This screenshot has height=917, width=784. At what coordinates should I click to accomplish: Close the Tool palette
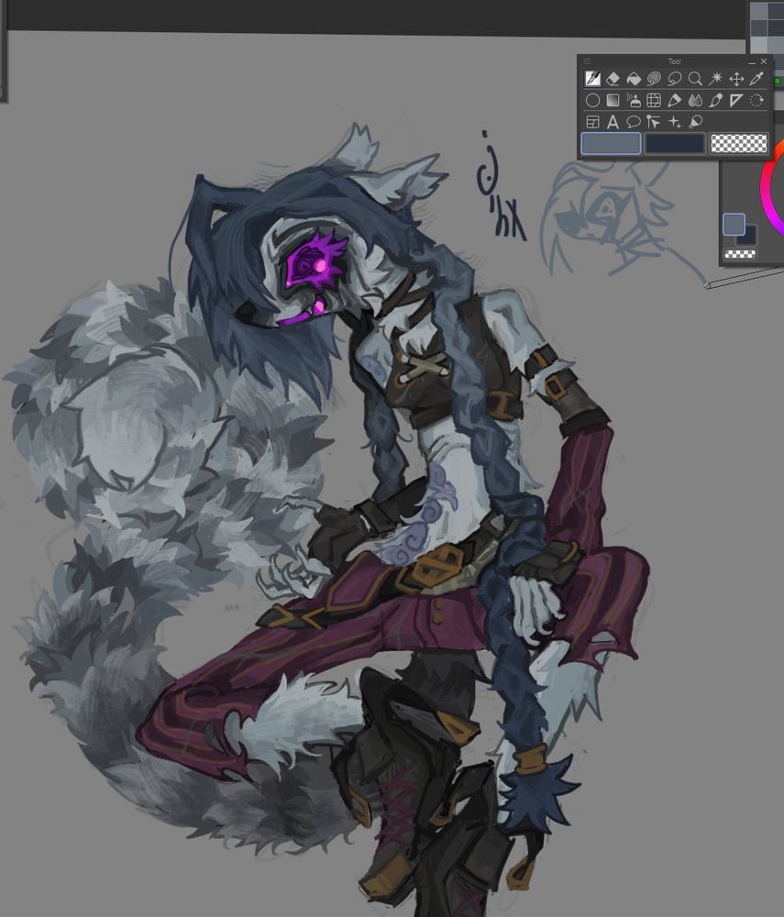click(x=764, y=61)
